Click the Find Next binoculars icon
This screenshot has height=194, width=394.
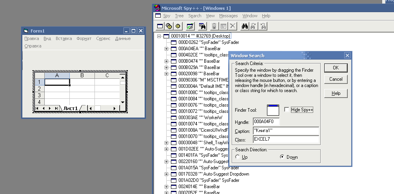click(254, 26)
